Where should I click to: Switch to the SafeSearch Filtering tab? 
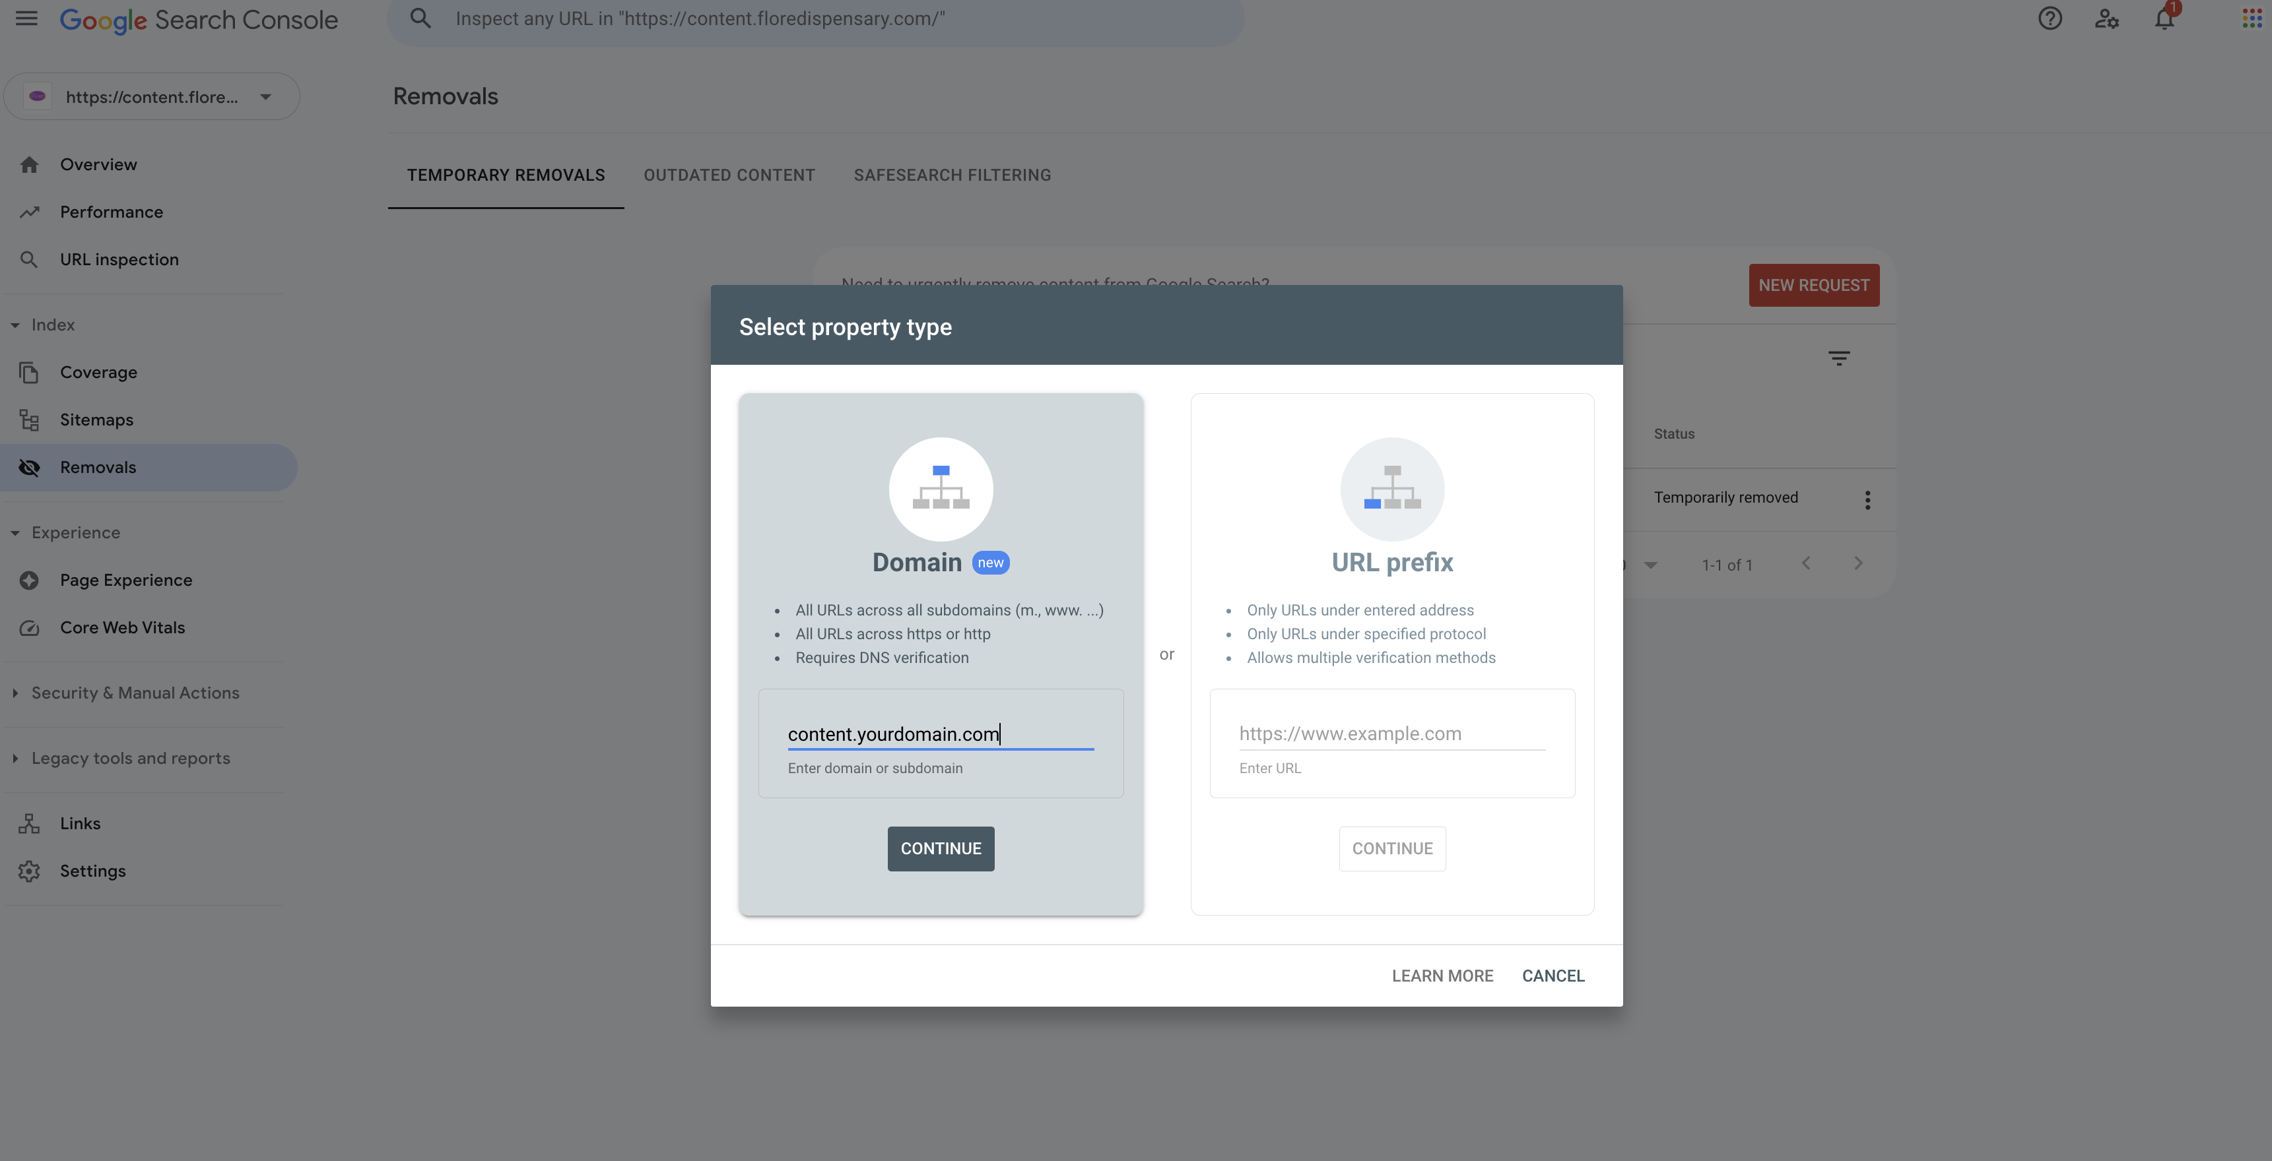tap(952, 175)
